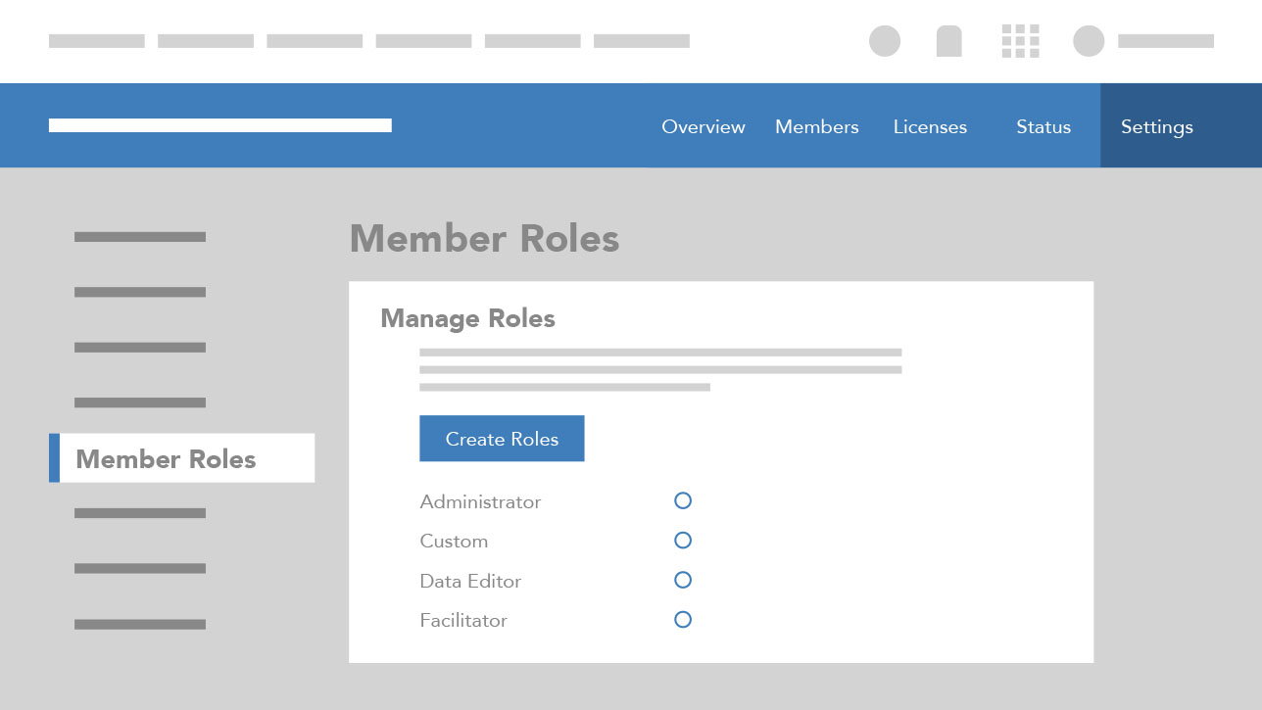Click the username placeholder beside the avatar
The height and width of the screenshot is (710, 1262).
pos(1166,41)
